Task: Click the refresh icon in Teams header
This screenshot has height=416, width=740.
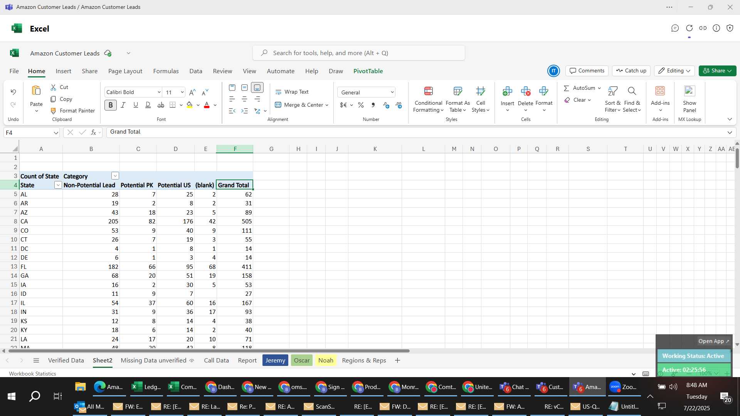Action: [690, 28]
